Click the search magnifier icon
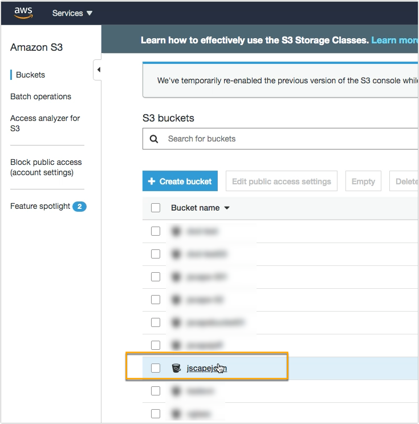 153,139
